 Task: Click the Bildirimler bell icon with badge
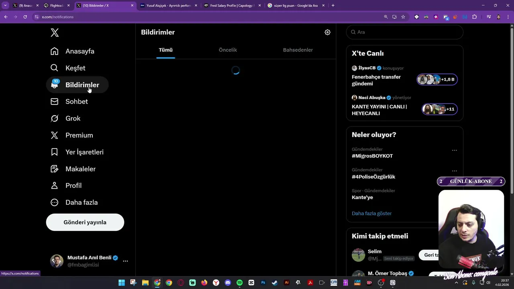(x=55, y=85)
